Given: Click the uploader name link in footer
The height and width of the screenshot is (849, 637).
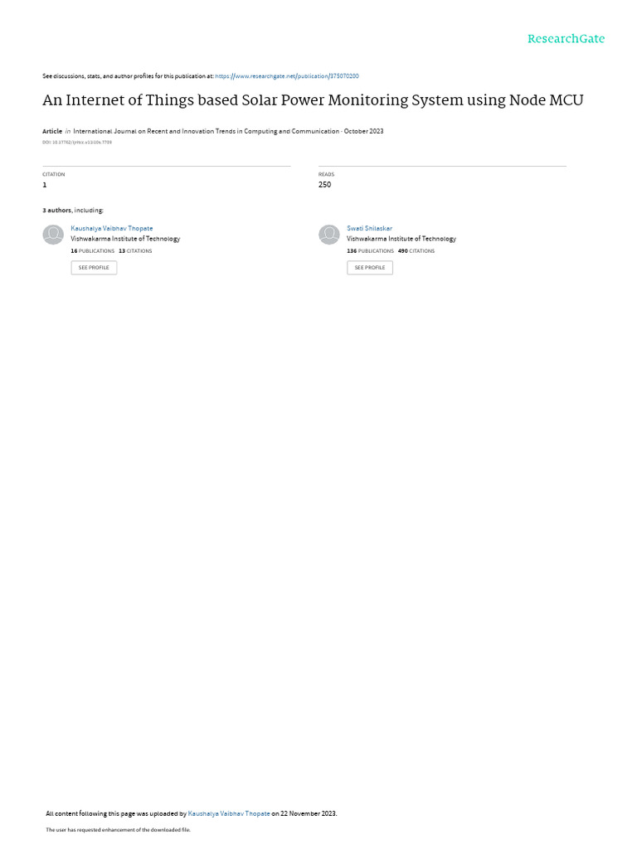Looking at the screenshot, I should 229,813.
